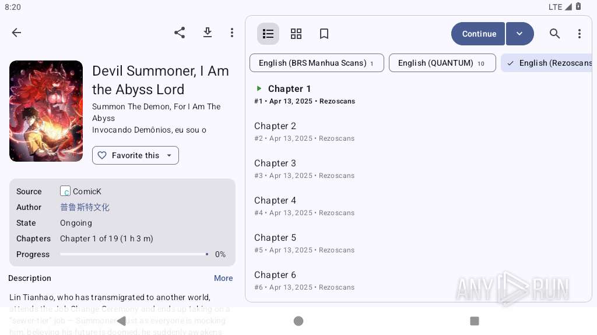Screen dimensions: 597x335
Task: Click Favorite this button
Action: tap(135, 155)
